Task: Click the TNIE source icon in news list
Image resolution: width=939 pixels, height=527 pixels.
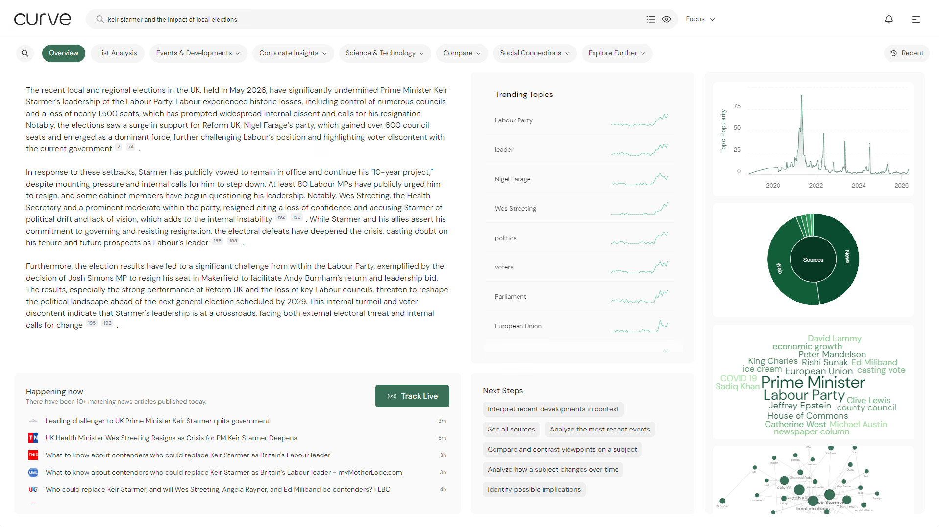Action: (x=33, y=455)
